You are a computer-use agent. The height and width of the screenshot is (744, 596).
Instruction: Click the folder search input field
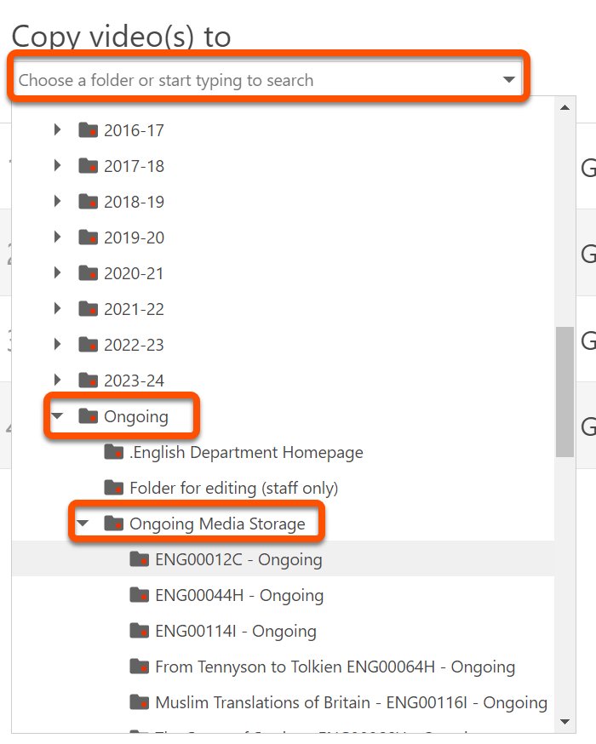(x=247, y=80)
